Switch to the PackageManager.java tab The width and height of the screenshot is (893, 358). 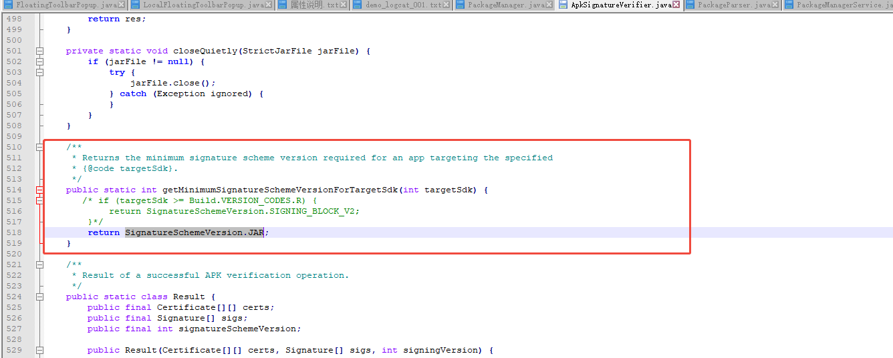(503, 5)
